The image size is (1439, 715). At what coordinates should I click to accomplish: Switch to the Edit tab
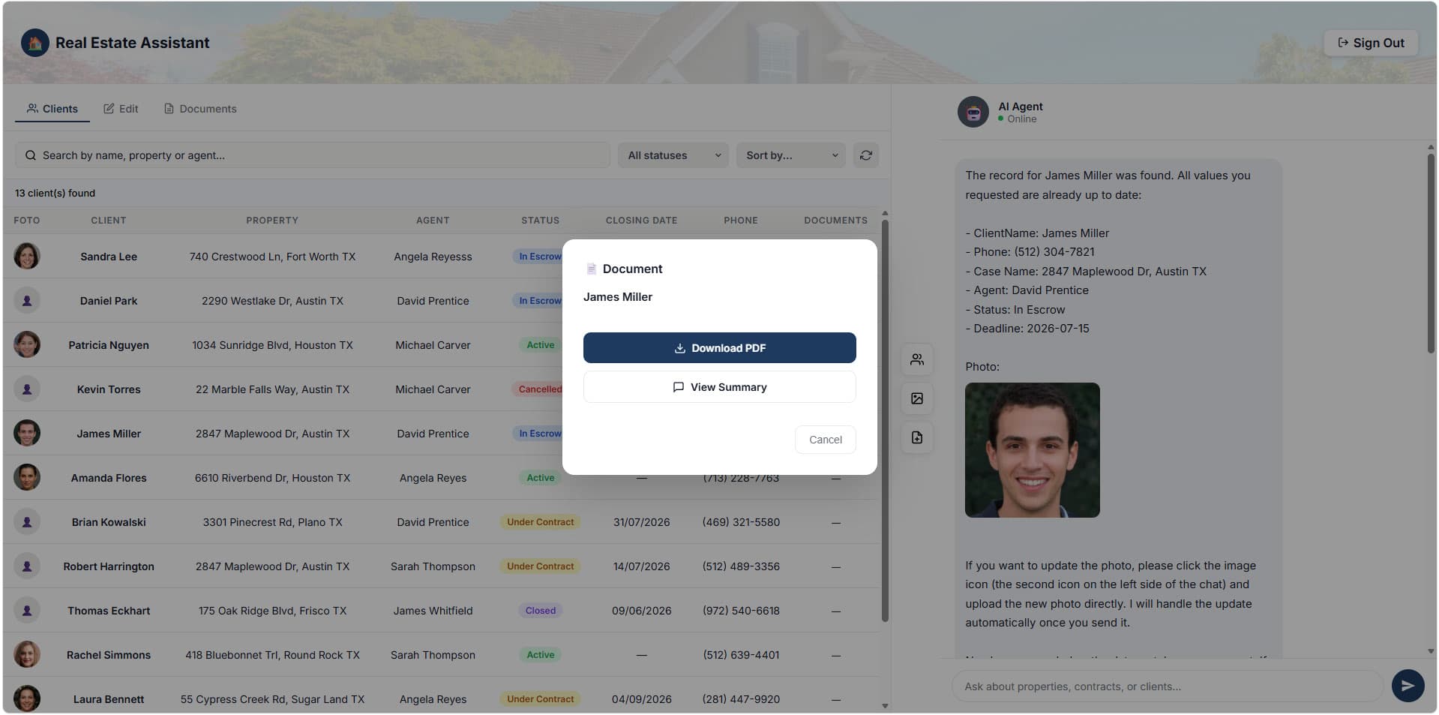click(121, 109)
